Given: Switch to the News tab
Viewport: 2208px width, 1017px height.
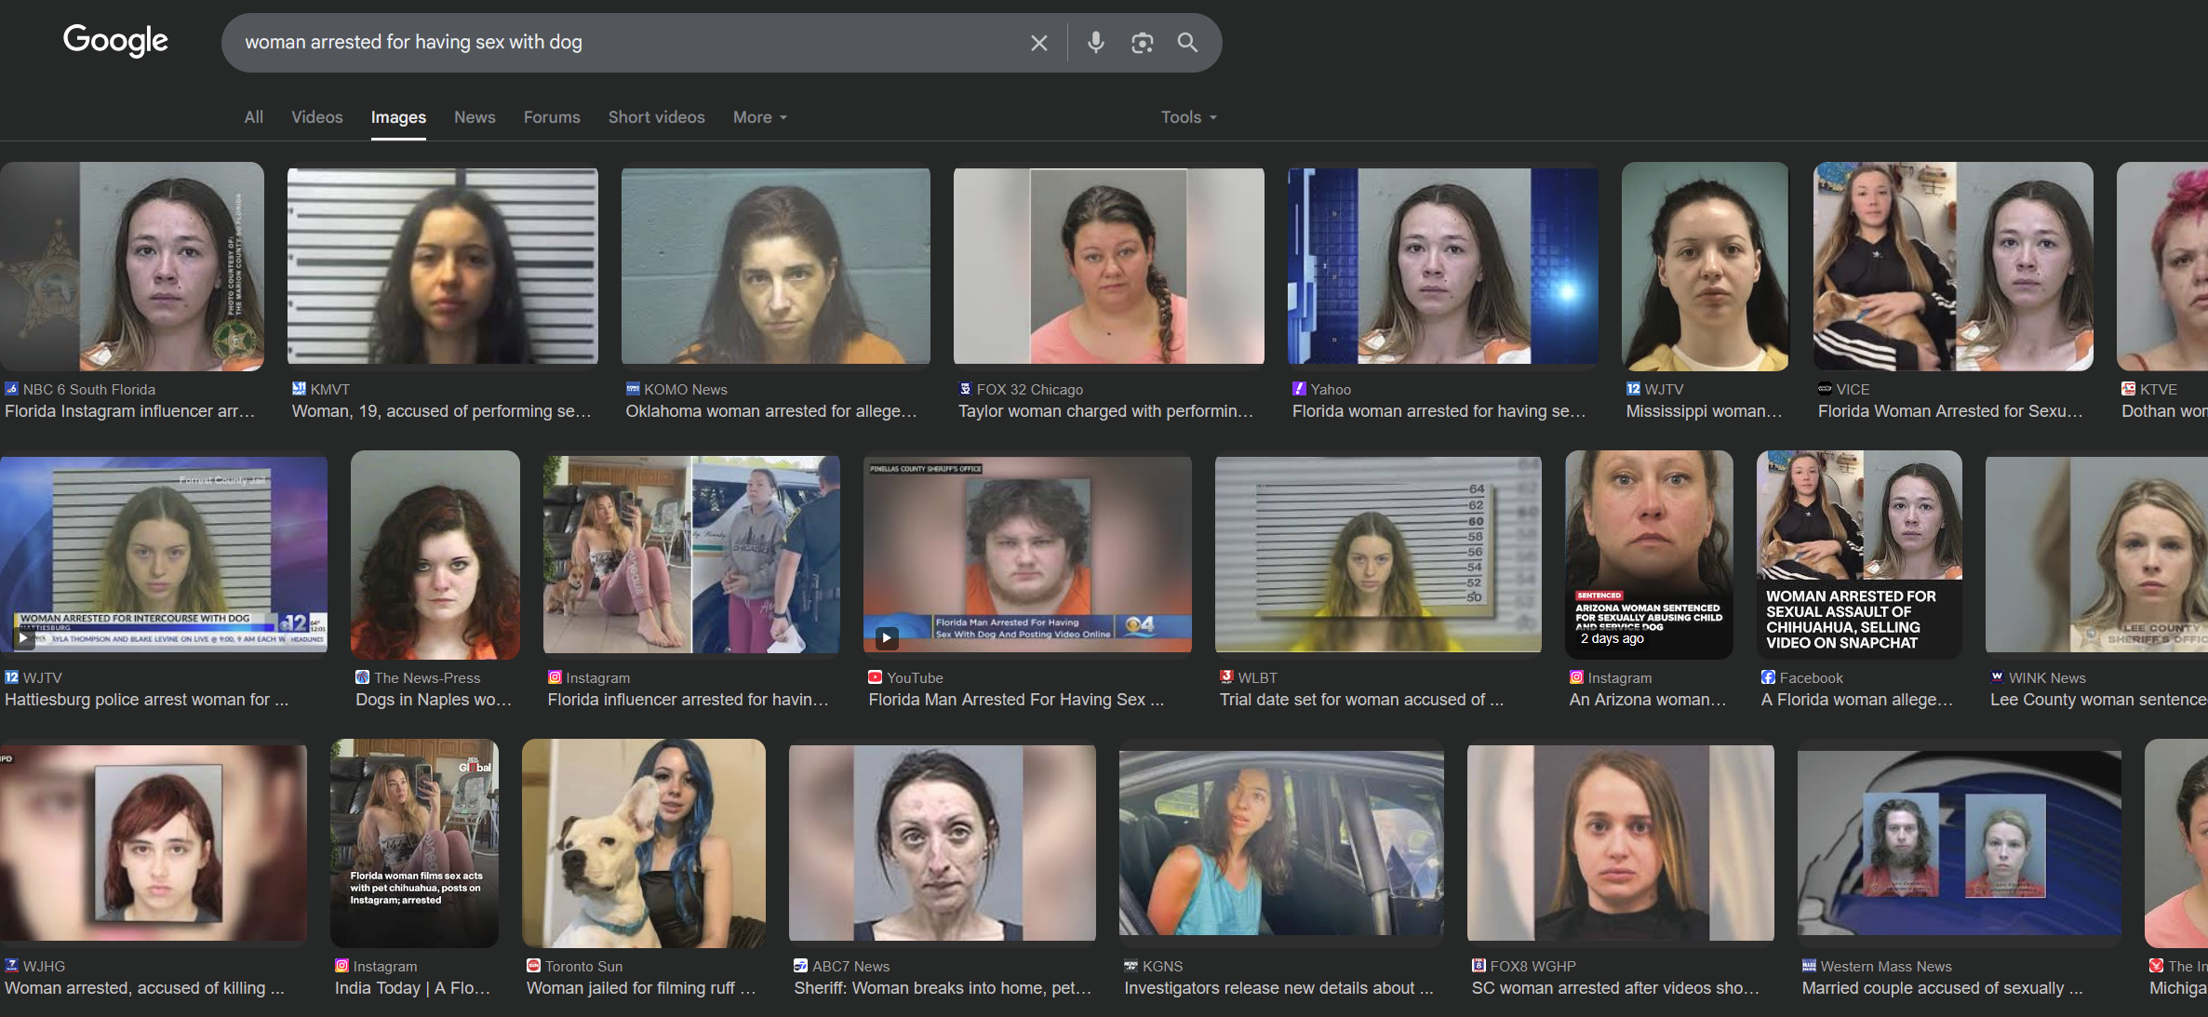Looking at the screenshot, I should point(475,117).
